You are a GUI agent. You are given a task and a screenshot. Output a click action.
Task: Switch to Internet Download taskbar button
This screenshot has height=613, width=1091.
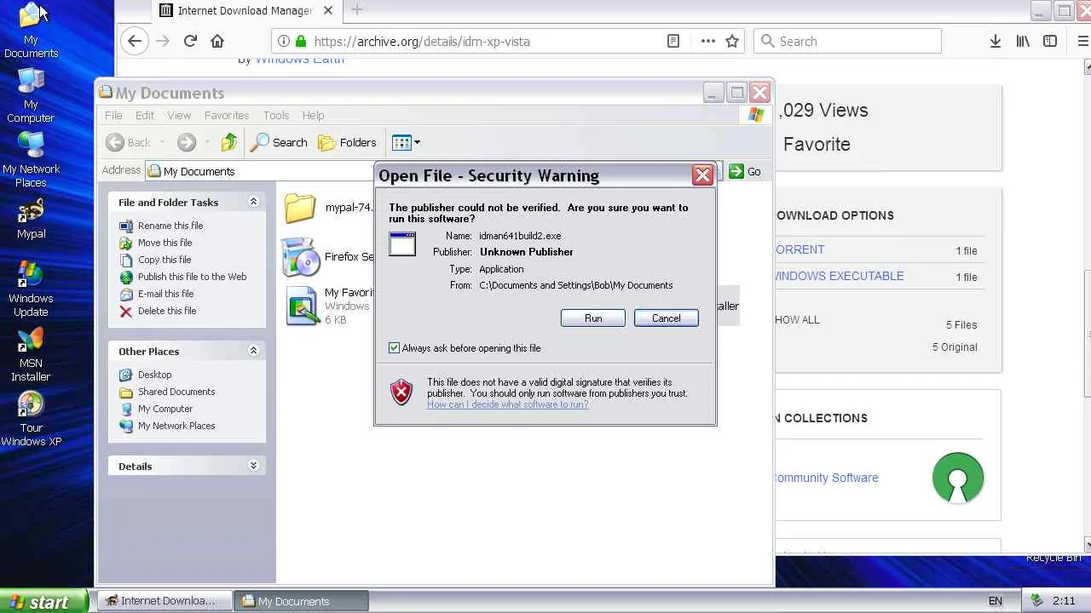click(164, 601)
